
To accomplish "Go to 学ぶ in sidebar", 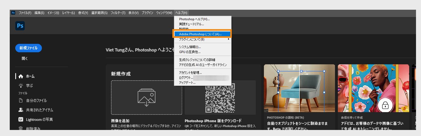I will coord(29,86).
